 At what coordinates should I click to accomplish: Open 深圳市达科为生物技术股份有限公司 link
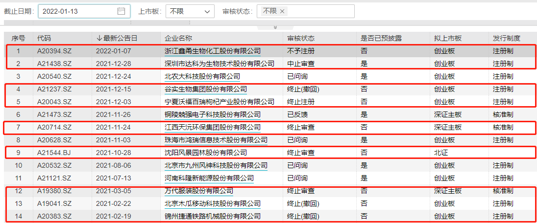220,64
